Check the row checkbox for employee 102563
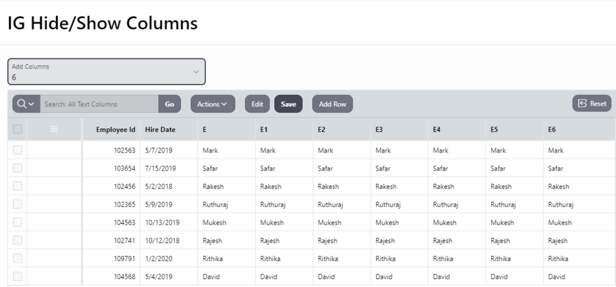616x287 pixels. coord(17,150)
